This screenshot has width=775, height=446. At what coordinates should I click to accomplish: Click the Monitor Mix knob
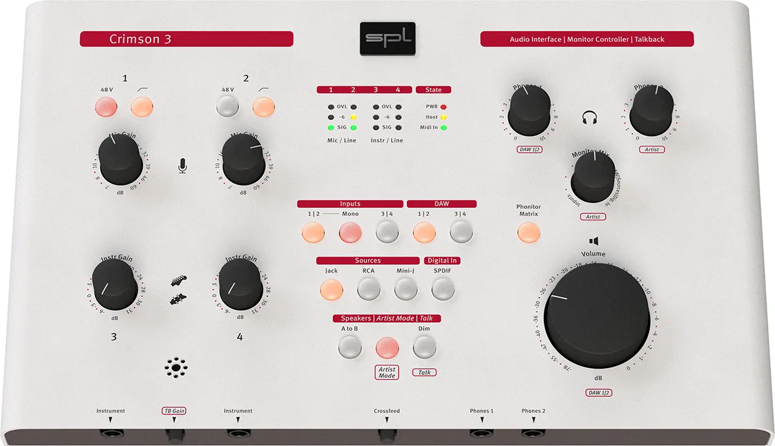click(x=594, y=178)
